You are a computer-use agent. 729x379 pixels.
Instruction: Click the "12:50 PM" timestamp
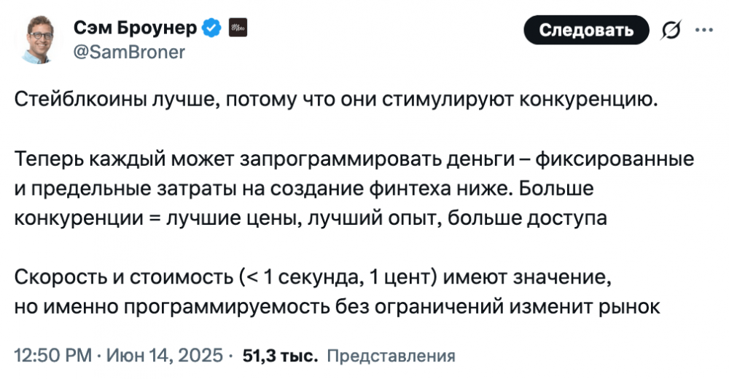pyautogui.click(x=52, y=356)
